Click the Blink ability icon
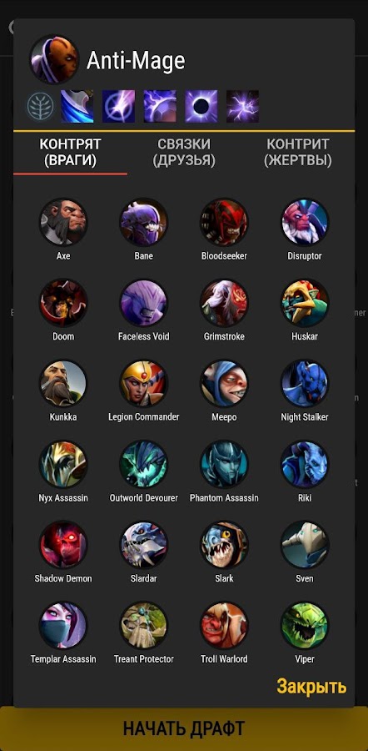Image resolution: width=368 pixels, height=751 pixels. 118,106
